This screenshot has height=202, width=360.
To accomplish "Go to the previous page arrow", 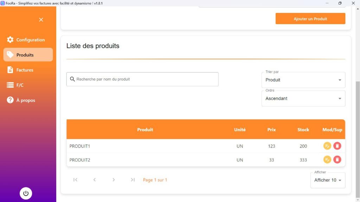I will pyautogui.click(x=94, y=180).
